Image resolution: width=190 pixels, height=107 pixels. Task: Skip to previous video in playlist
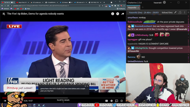pyautogui.click(x=5, y=101)
